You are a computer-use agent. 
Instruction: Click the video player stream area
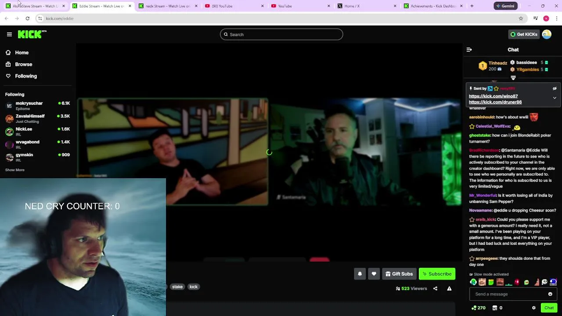point(269,152)
